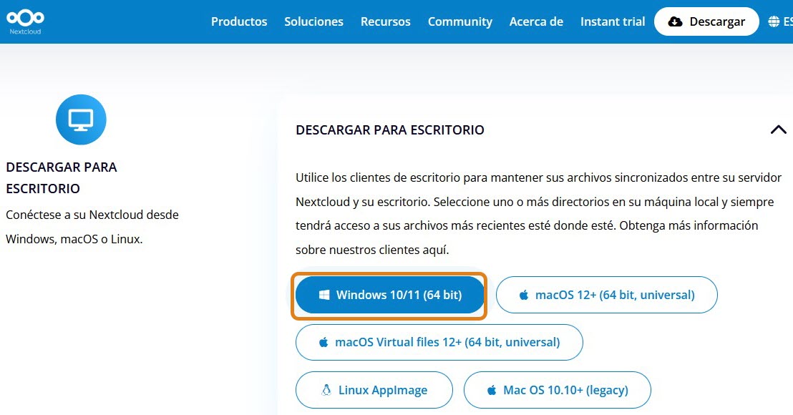
Task: Expand the Acerca de menu
Action: 536,21
